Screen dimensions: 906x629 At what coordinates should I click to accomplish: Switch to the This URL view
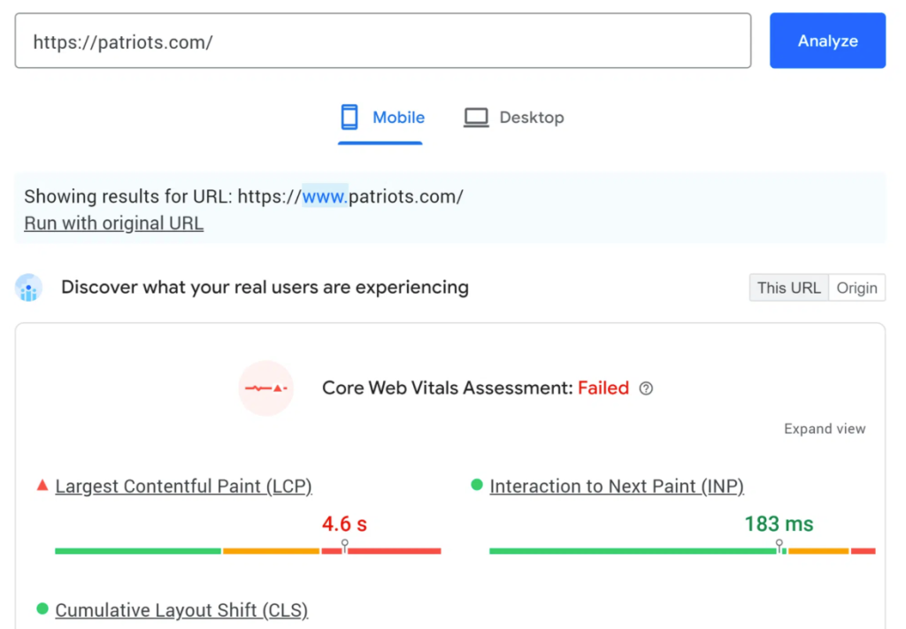pos(787,287)
